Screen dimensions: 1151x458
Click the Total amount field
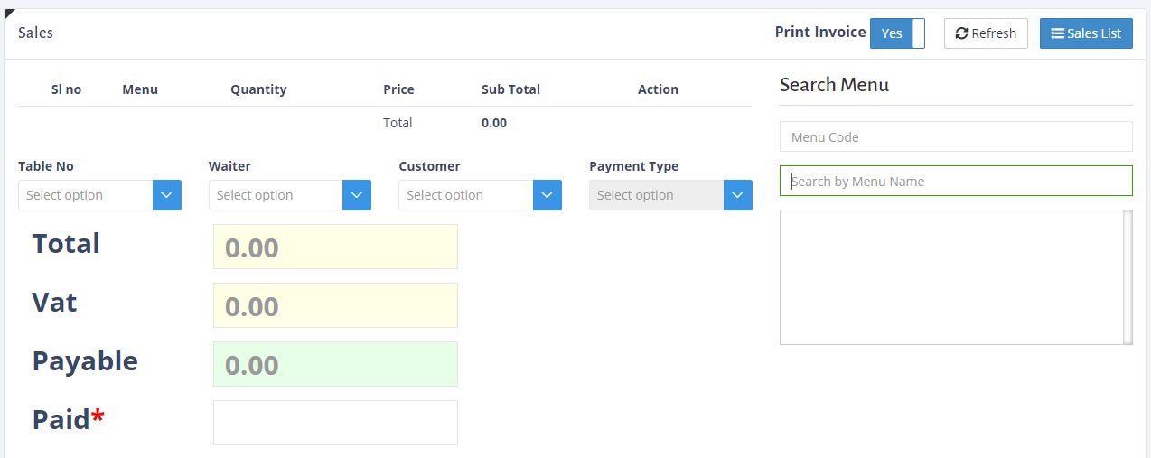(x=335, y=247)
